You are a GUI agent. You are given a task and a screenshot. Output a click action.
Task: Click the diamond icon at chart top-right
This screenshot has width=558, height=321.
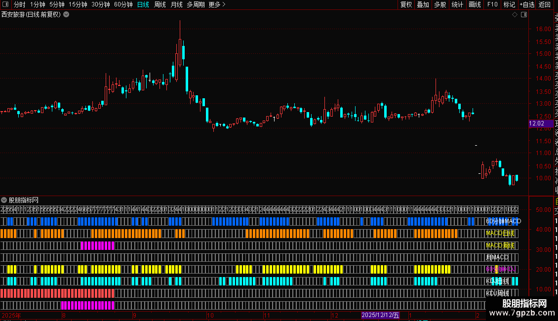pos(515,15)
